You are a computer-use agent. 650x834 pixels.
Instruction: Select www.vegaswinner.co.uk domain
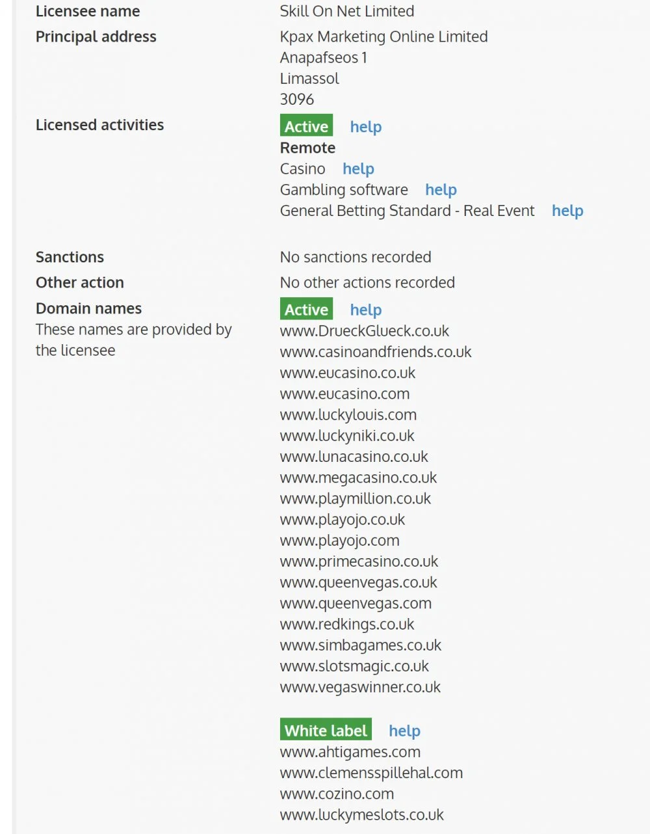click(361, 687)
